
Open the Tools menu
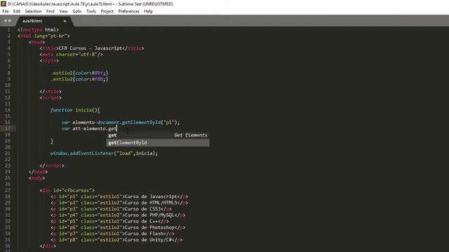91,11
